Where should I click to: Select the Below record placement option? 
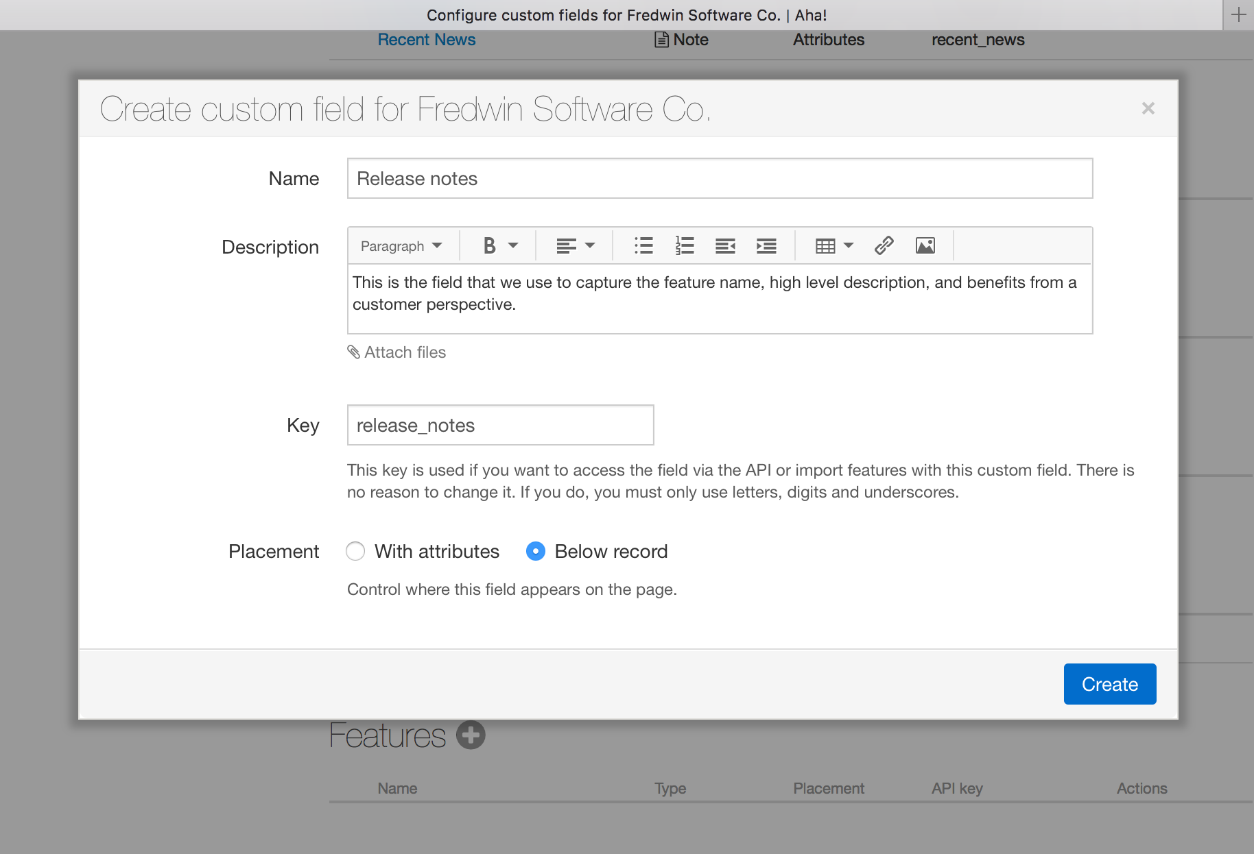pos(536,551)
